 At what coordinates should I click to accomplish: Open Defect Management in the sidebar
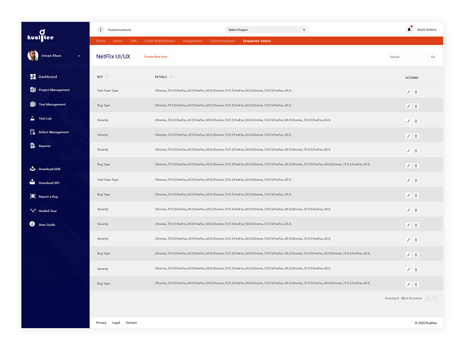[32, 132]
